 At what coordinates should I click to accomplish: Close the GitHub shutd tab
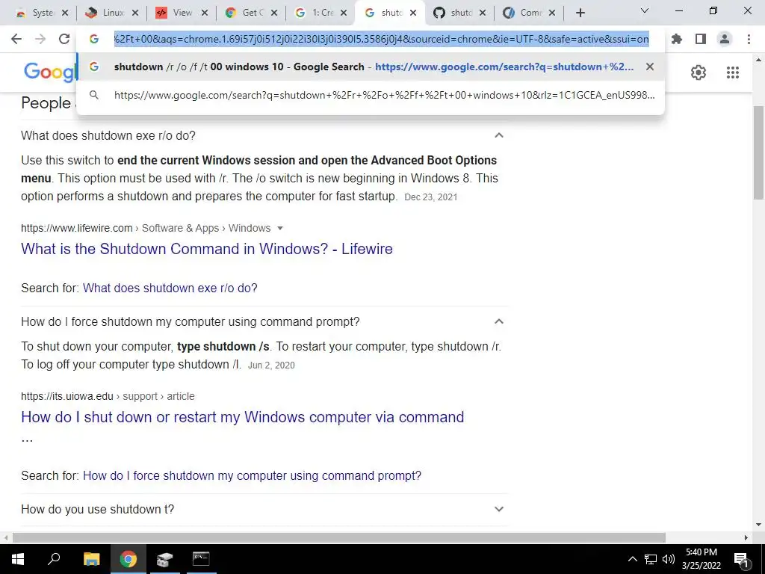(483, 13)
